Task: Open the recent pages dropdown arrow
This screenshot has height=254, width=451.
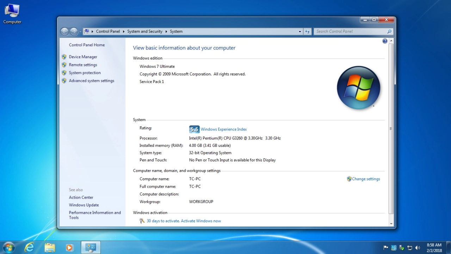Action: pos(80,31)
